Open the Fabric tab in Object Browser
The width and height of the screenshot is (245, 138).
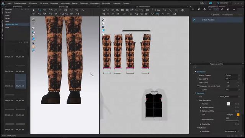tap(199, 9)
